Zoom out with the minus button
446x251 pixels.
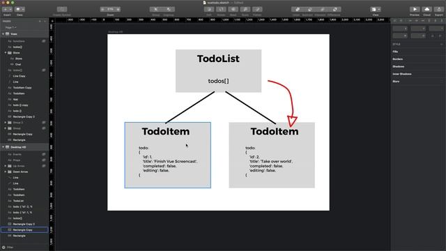pyautogui.click(x=102, y=9)
